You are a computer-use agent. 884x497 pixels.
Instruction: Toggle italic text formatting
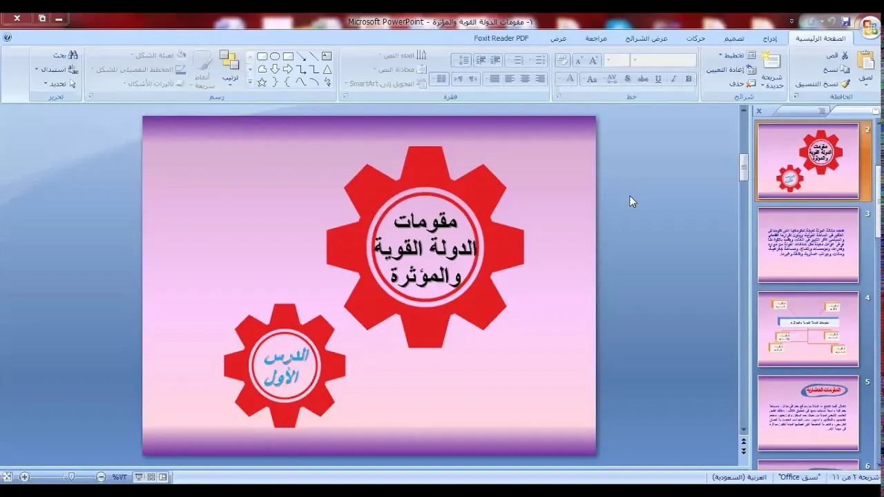(x=673, y=79)
